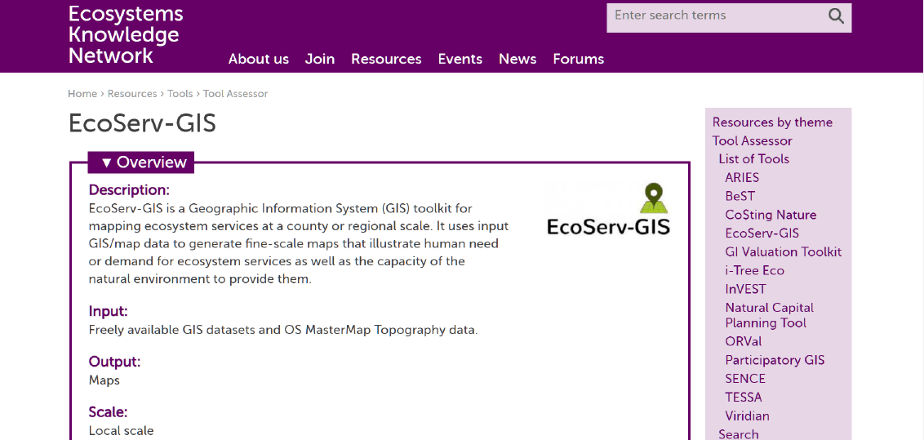This screenshot has height=440, width=924.
Task: Open the About us menu
Action: (x=258, y=59)
